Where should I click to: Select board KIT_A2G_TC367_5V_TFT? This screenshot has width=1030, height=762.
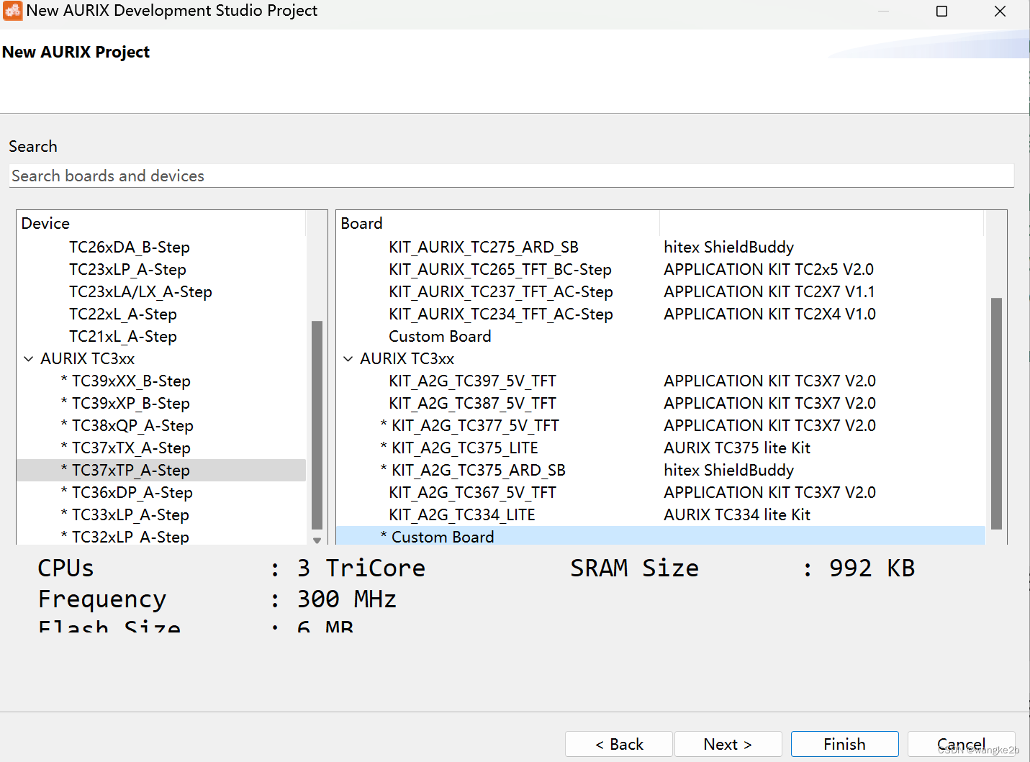(472, 492)
